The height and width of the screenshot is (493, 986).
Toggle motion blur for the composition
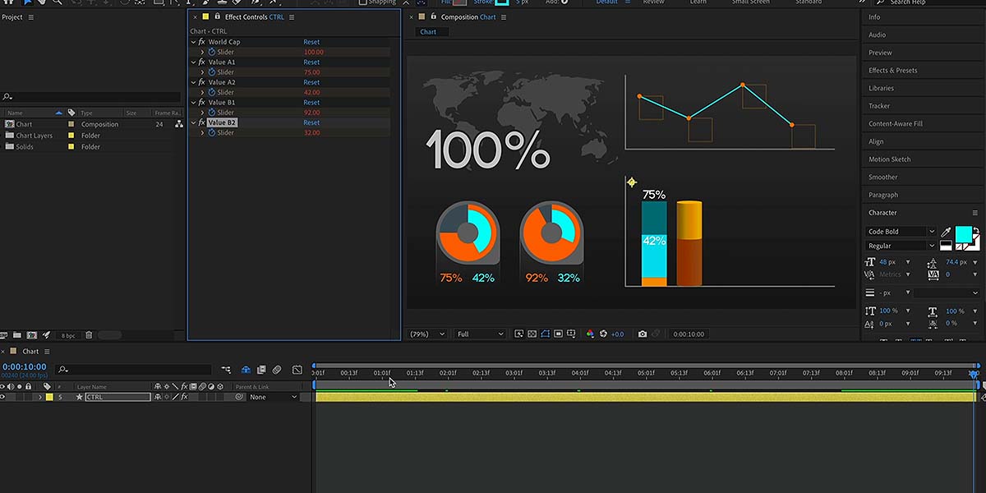coord(277,370)
